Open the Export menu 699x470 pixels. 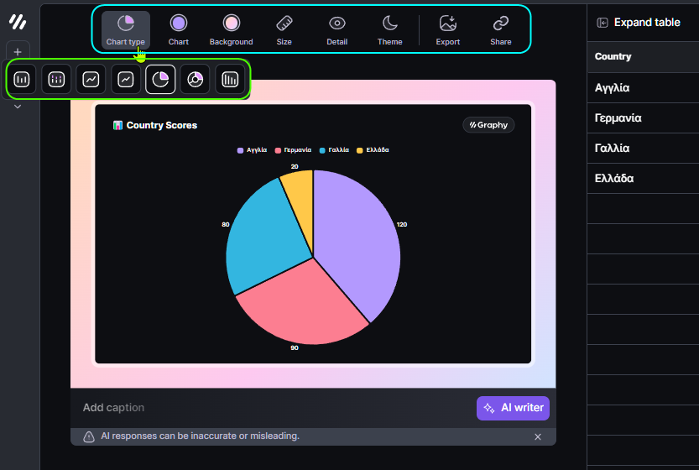pos(447,30)
